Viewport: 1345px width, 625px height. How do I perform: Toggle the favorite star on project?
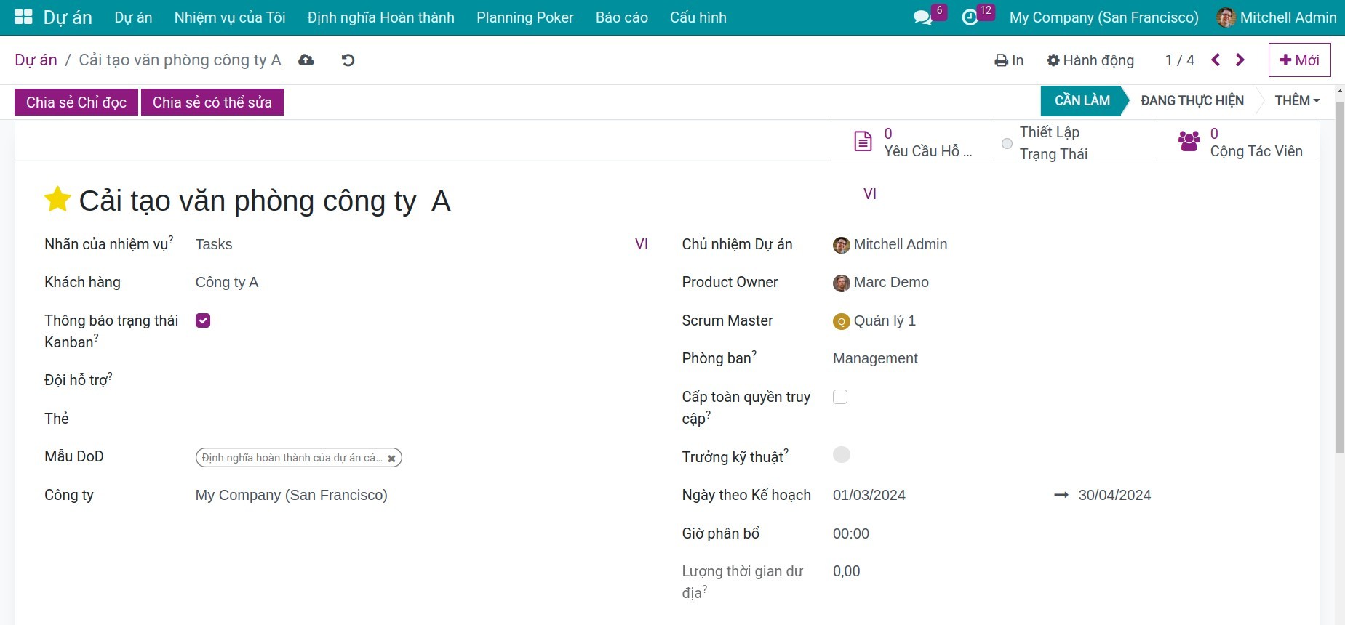click(57, 199)
